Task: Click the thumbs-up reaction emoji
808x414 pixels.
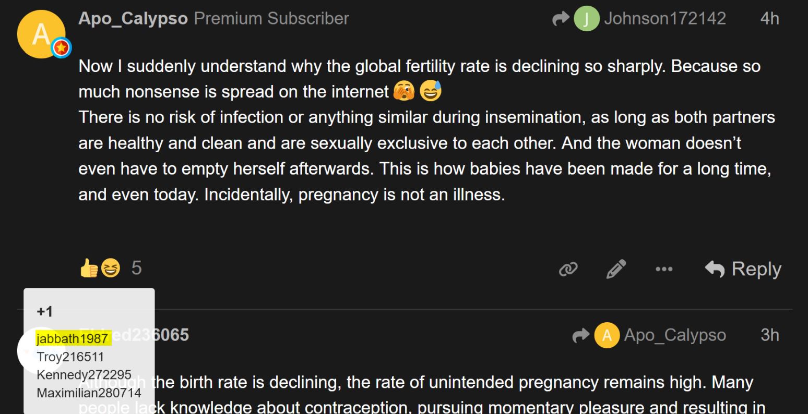Action: click(x=89, y=269)
